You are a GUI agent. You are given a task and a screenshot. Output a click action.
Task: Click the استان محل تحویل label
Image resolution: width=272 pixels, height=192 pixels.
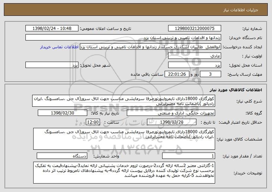(246, 66)
